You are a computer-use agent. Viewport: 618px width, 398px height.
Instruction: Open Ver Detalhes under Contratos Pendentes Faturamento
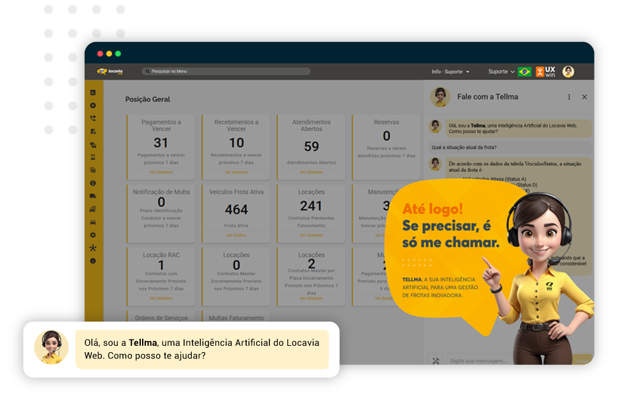[x=312, y=235]
